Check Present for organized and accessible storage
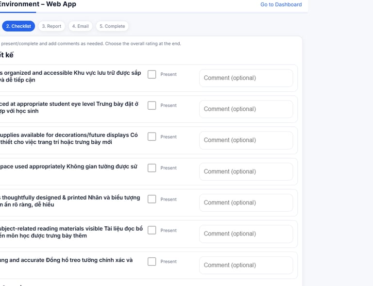 (152, 74)
